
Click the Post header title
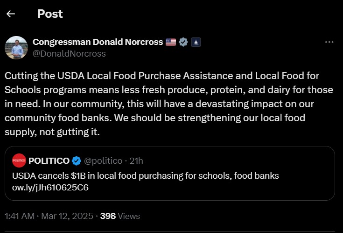point(50,14)
